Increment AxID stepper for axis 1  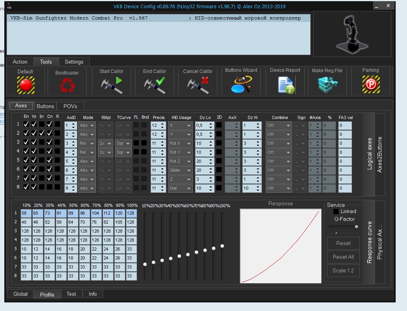click(x=74, y=124)
